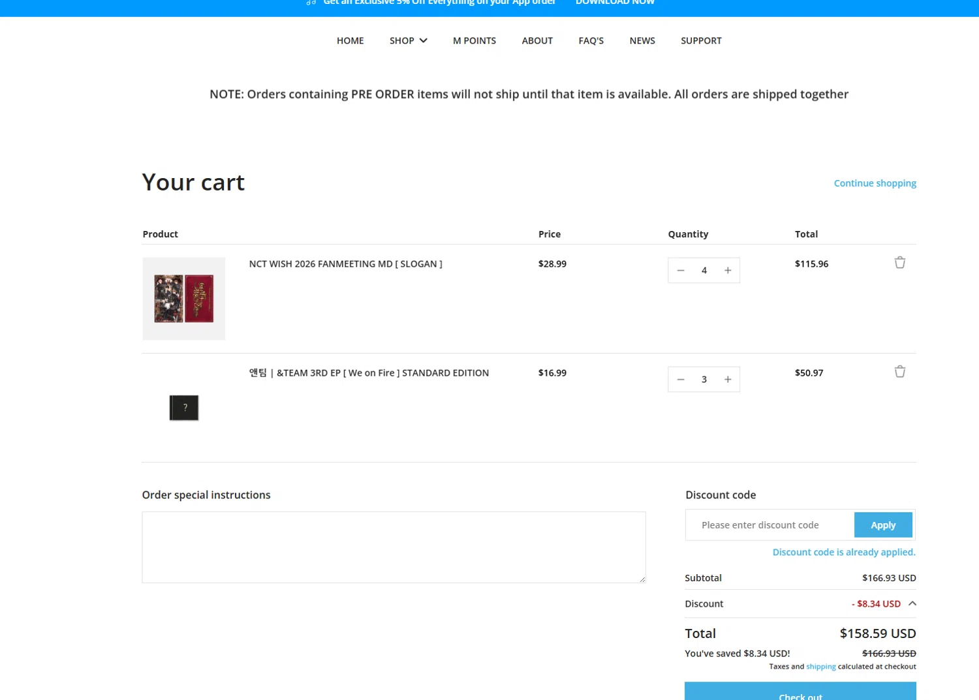Expand the SHOP dropdown menu
This screenshot has width=979, height=700.
409,40
